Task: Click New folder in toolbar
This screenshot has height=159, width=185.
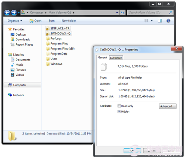Action: 69,21
